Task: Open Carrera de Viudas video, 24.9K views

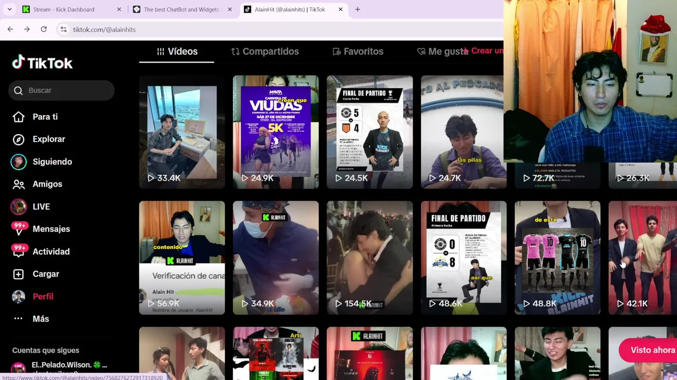Action: (x=276, y=132)
